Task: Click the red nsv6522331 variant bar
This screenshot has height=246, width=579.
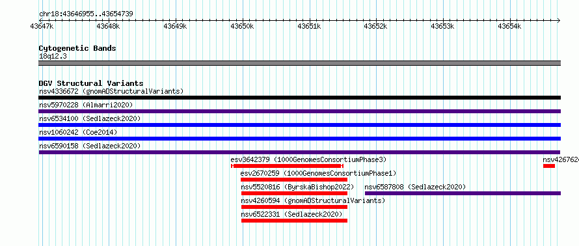Action: [x=294, y=221]
